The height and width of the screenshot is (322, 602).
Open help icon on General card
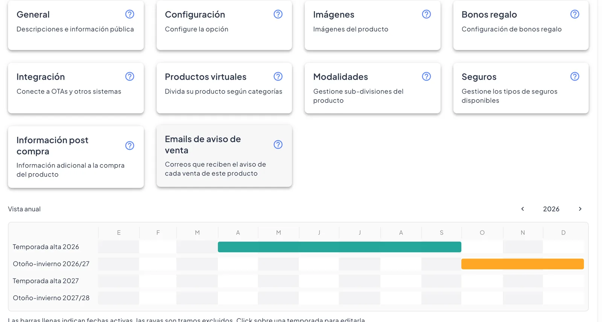click(129, 14)
